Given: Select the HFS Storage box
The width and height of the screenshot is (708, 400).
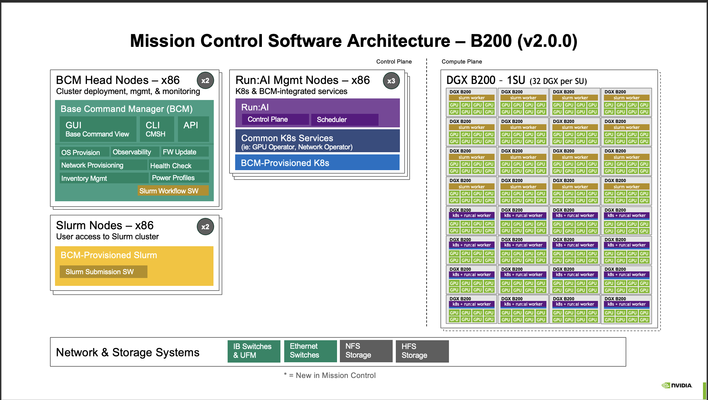Looking at the screenshot, I should tap(422, 351).
